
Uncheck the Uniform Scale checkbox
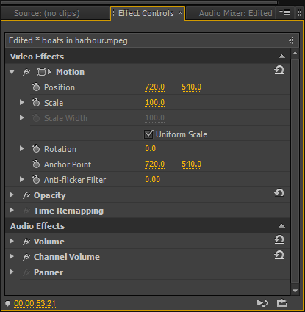[x=148, y=134]
